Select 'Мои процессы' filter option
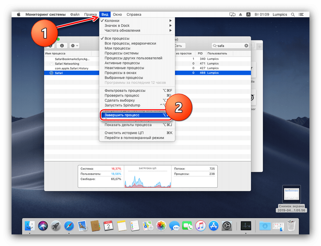Viewport: 321px width, 246px height. tap(117, 48)
